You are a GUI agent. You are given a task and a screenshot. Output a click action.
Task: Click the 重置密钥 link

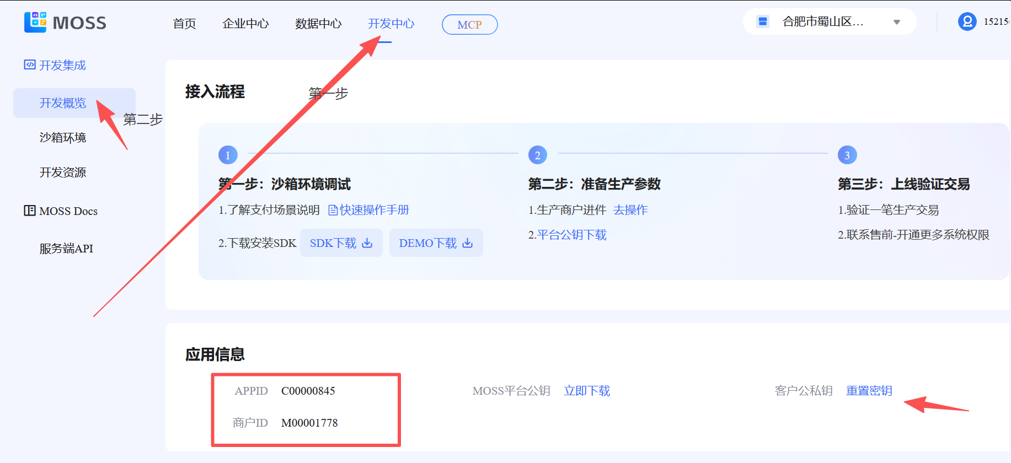pos(869,391)
